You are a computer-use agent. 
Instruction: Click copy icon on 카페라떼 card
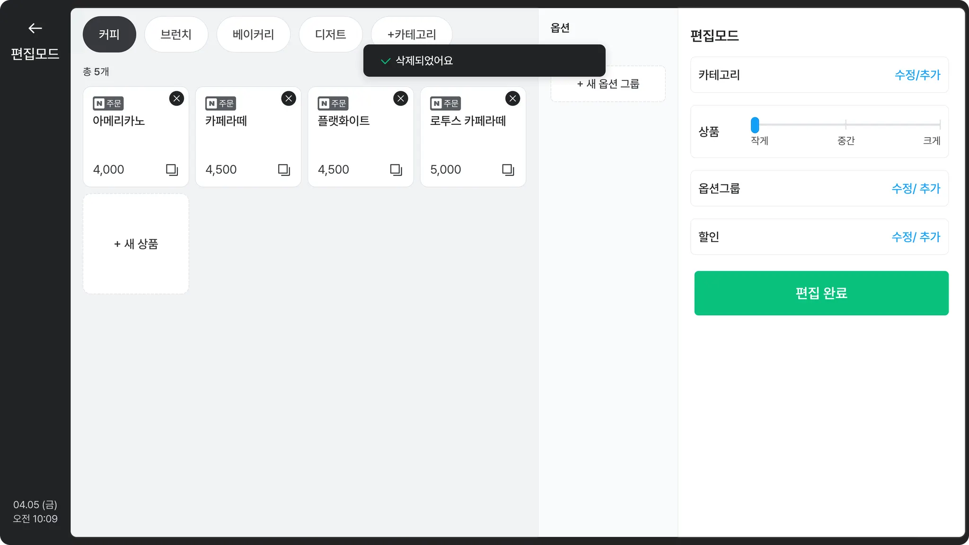pyautogui.click(x=284, y=169)
